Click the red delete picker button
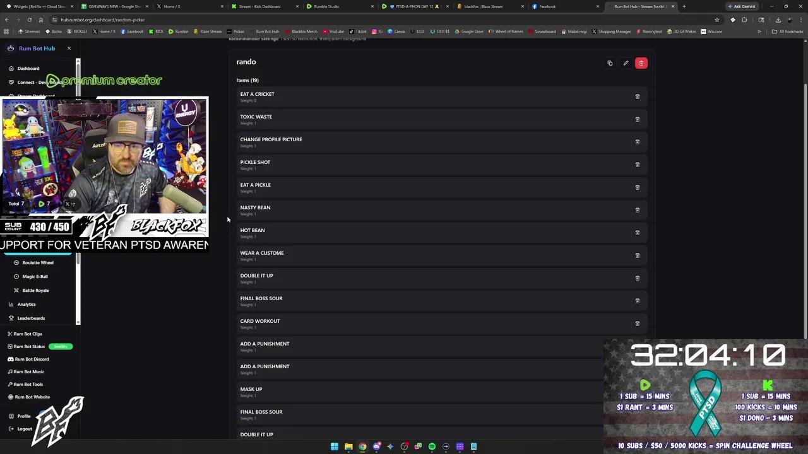The image size is (808, 454). [641, 63]
